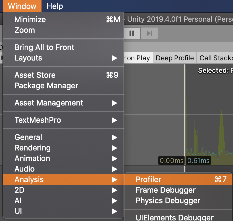Open UIElements Debugger window
The height and width of the screenshot is (221, 233).
(x=178, y=217)
